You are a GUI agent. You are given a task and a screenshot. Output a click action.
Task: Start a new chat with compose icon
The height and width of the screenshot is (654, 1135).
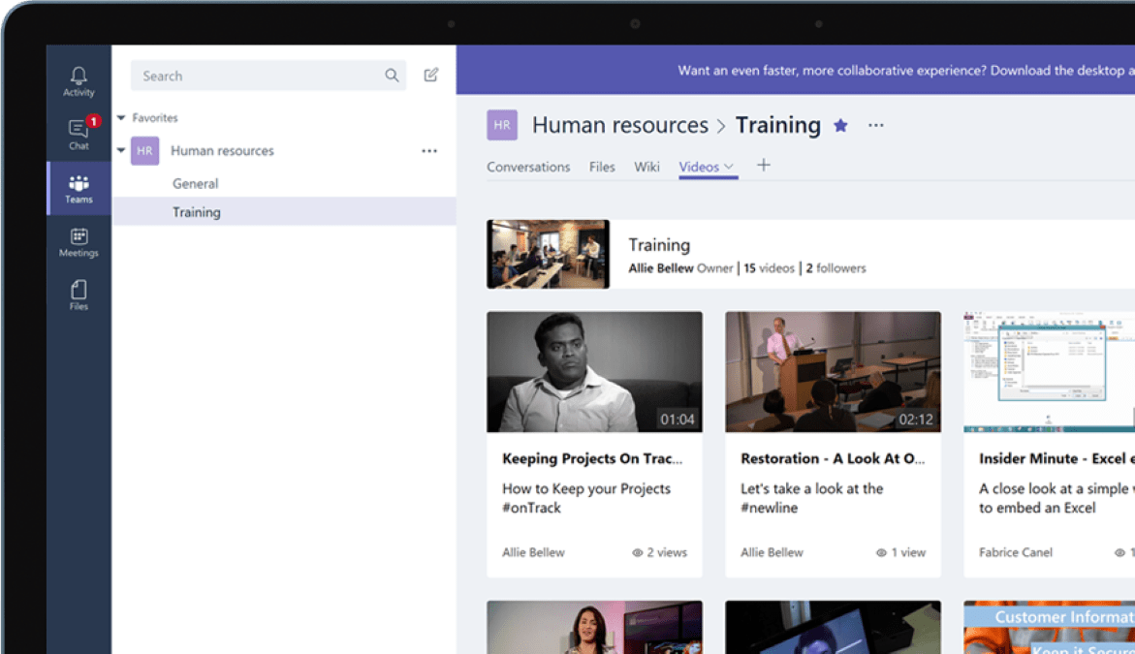click(x=429, y=75)
